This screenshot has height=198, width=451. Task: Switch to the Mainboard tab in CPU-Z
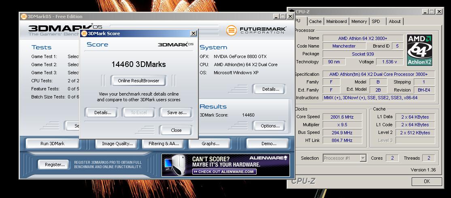336,21
